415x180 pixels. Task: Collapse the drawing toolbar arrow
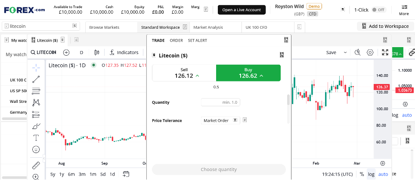pos(44,159)
